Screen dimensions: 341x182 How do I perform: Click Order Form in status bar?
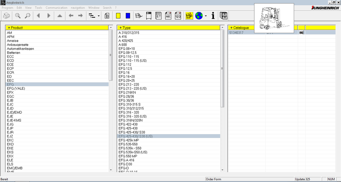point(213,179)
